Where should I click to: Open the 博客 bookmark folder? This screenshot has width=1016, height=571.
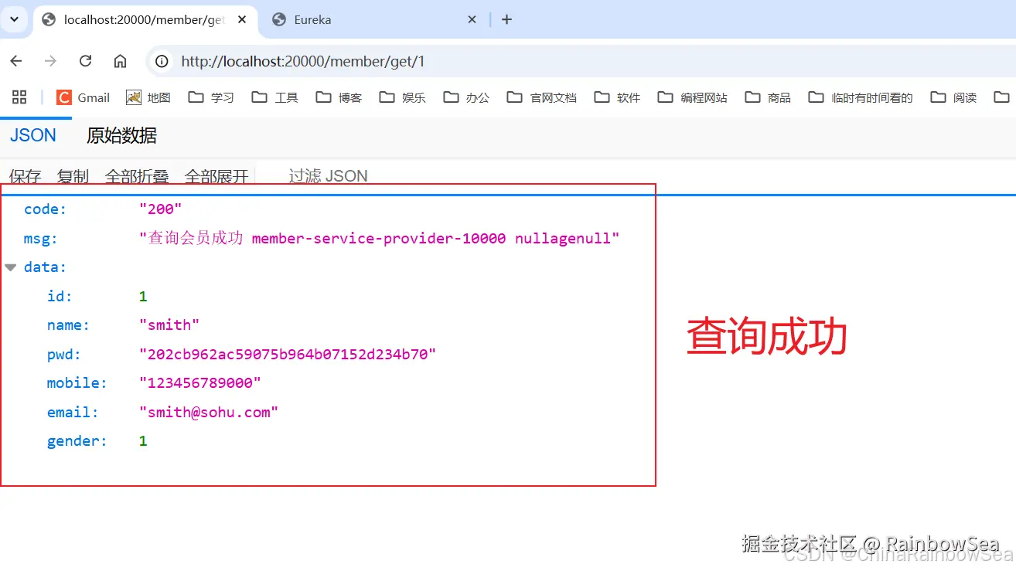tap(339, 97)
